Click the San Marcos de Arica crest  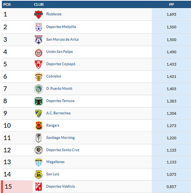click(38, 40)
